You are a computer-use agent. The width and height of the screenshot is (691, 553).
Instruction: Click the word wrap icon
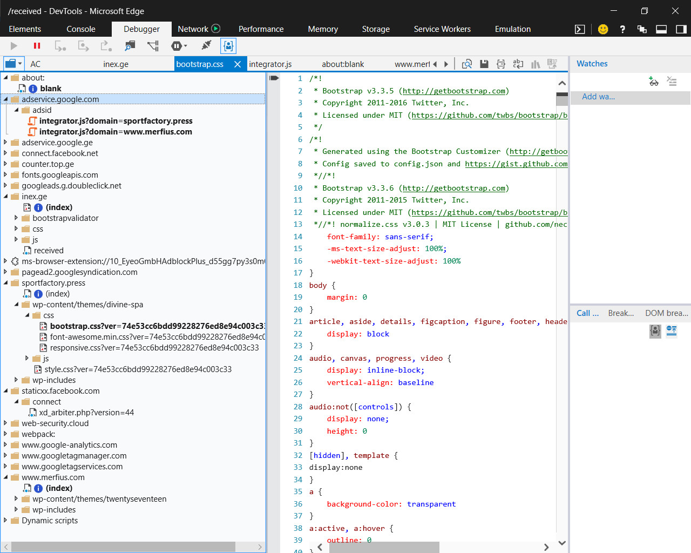(x=518, y=64)
